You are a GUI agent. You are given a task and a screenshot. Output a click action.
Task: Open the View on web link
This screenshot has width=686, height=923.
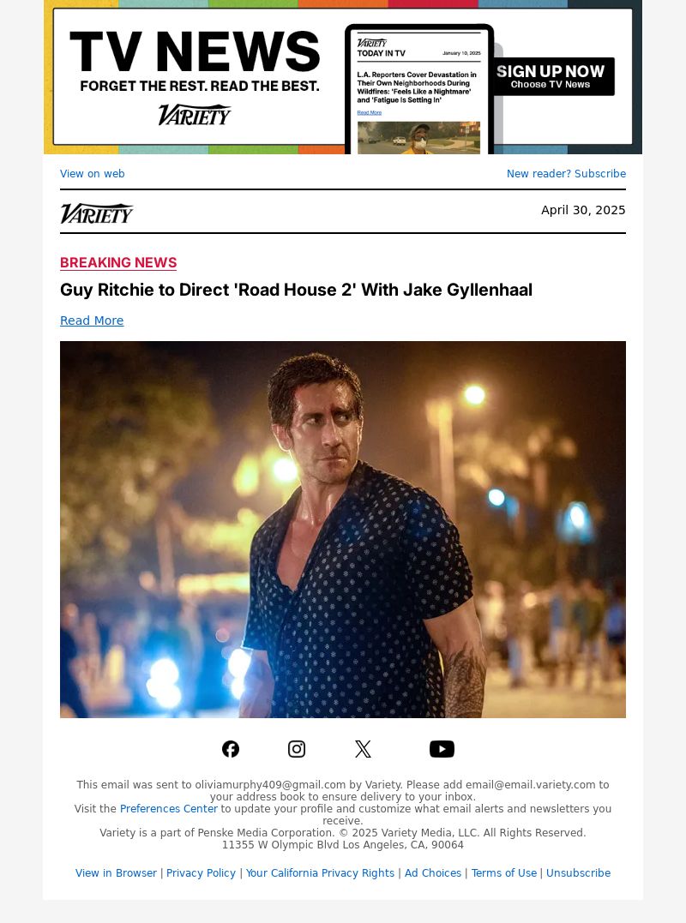93,174
